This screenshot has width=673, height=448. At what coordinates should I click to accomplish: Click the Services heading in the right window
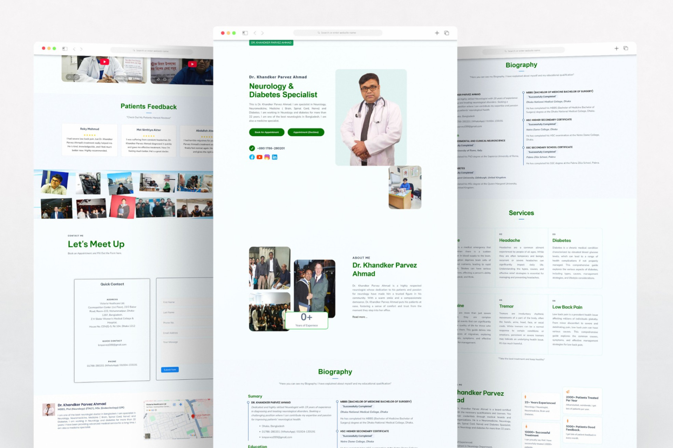(x=521, y=213)
